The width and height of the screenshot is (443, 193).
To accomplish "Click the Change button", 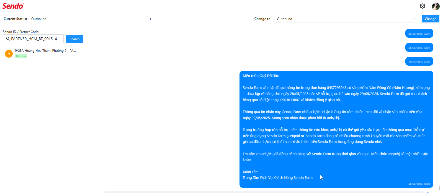I will (x=431, y=19).
